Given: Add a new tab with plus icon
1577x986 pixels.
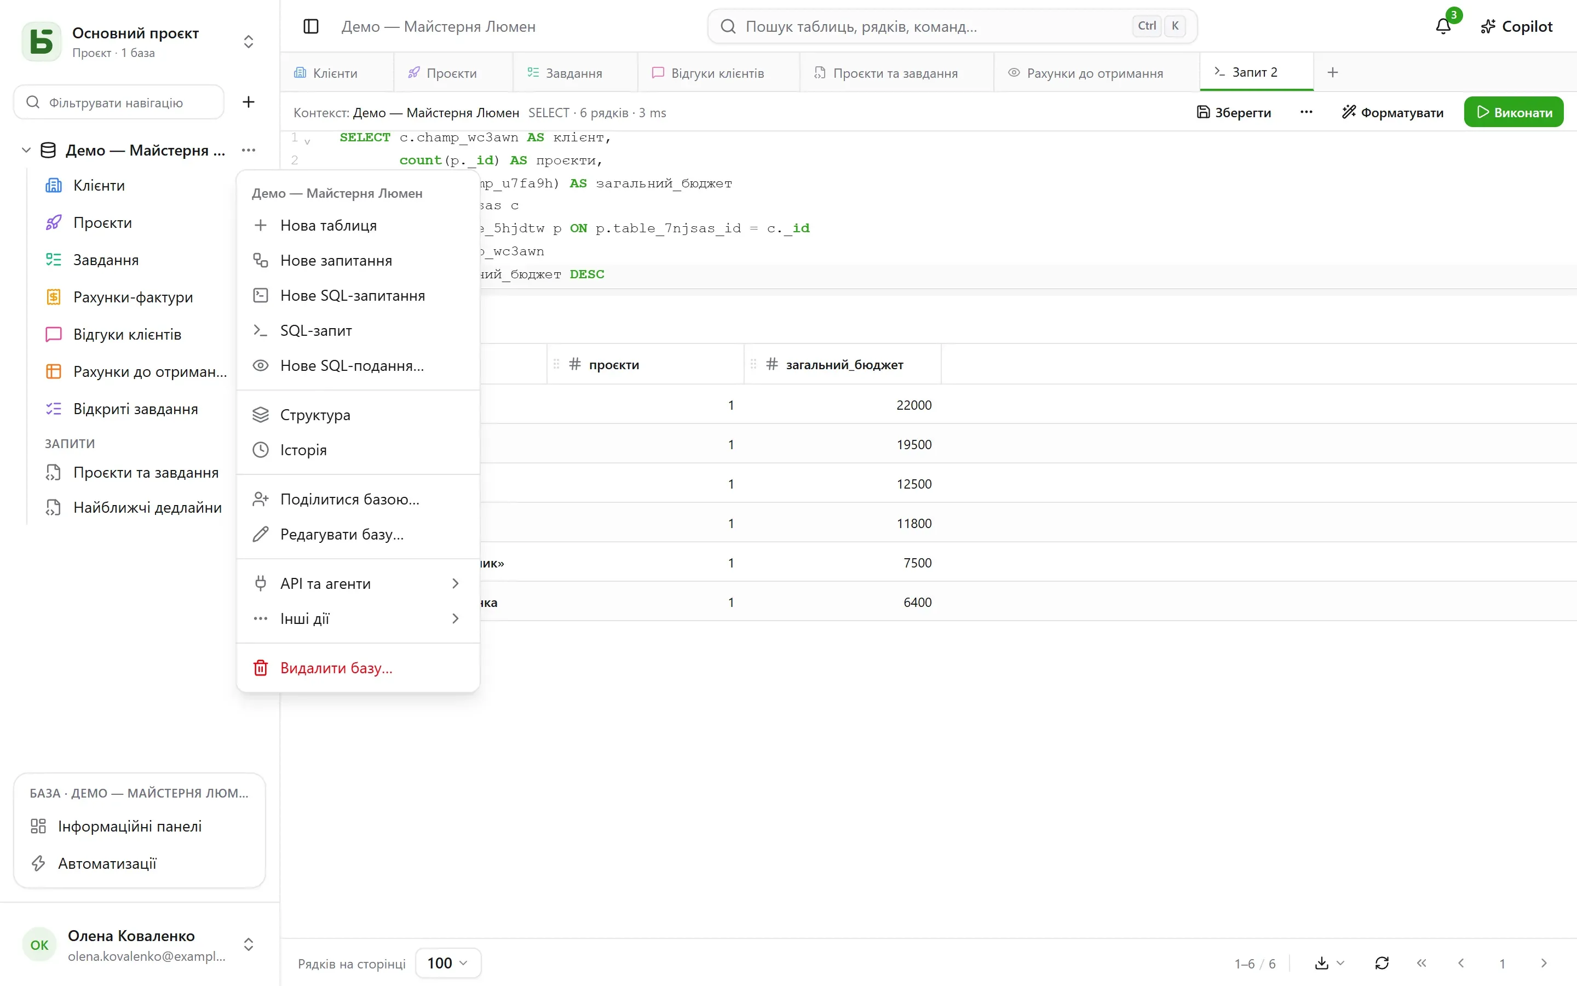Looking at the screenshot, I should click(x=1333, y=72).
